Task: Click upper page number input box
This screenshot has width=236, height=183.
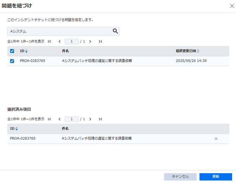Action: pos(72,41)
